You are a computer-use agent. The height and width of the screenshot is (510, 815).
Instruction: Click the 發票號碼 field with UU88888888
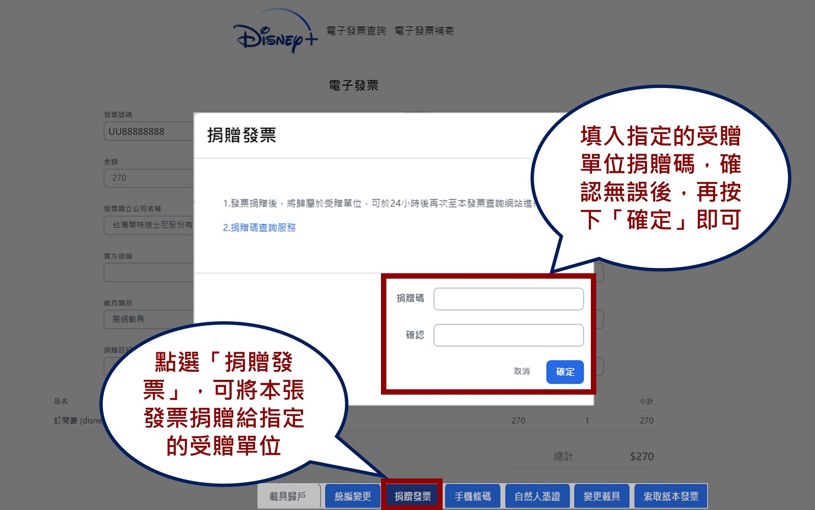tap(149, 131)
